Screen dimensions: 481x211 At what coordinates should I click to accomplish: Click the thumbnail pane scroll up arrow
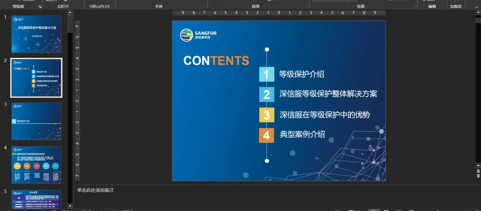(x=70, y=12)
